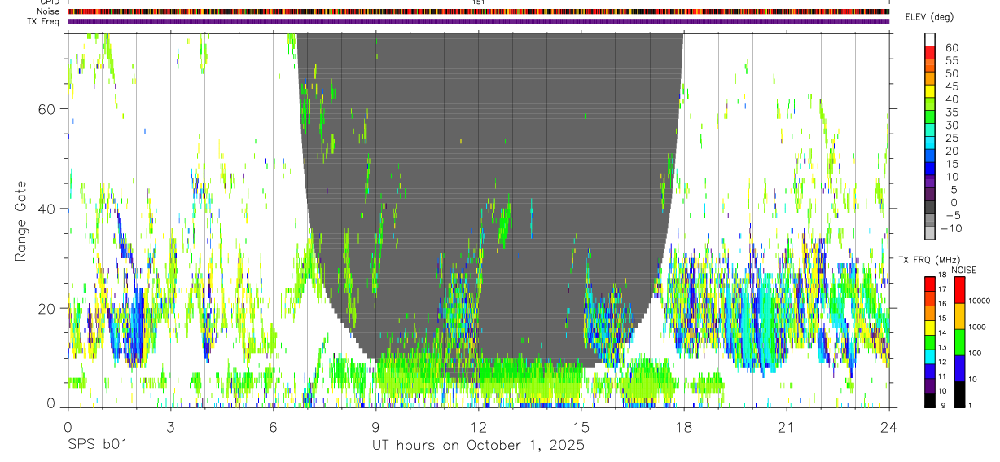Screen dimensions: 1000x462
Task: Select x-axis tick label '6'
Action: [x=273, y=427]
